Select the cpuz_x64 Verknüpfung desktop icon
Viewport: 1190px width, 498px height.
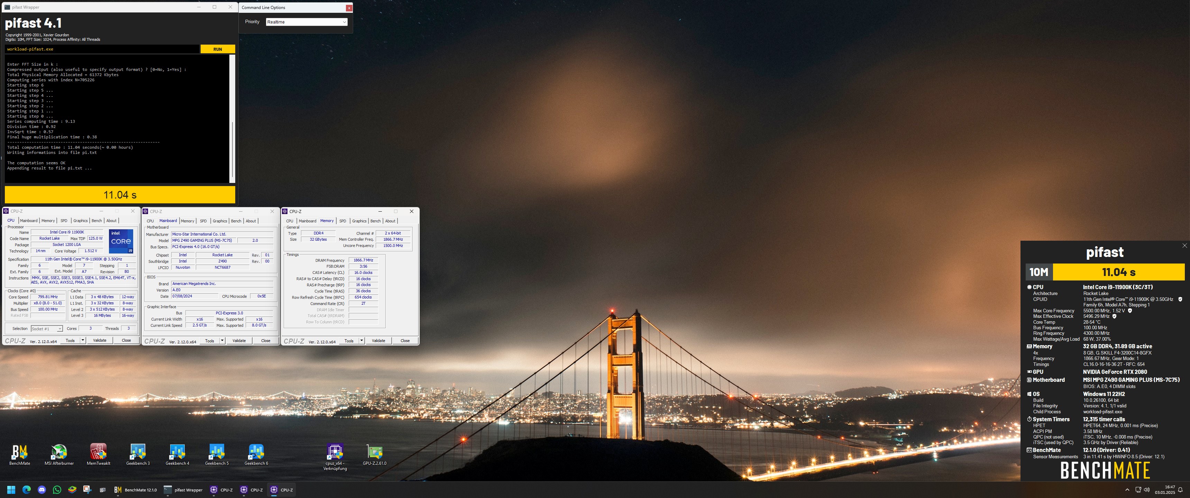click(x=335, y=457)
